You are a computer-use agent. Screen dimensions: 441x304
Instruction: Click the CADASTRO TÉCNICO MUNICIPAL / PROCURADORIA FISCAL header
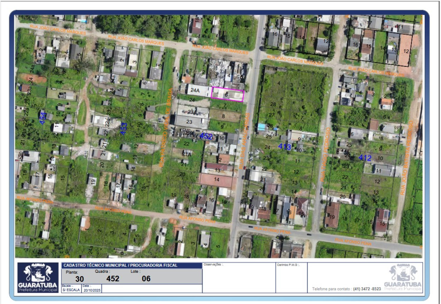[120, 265]
